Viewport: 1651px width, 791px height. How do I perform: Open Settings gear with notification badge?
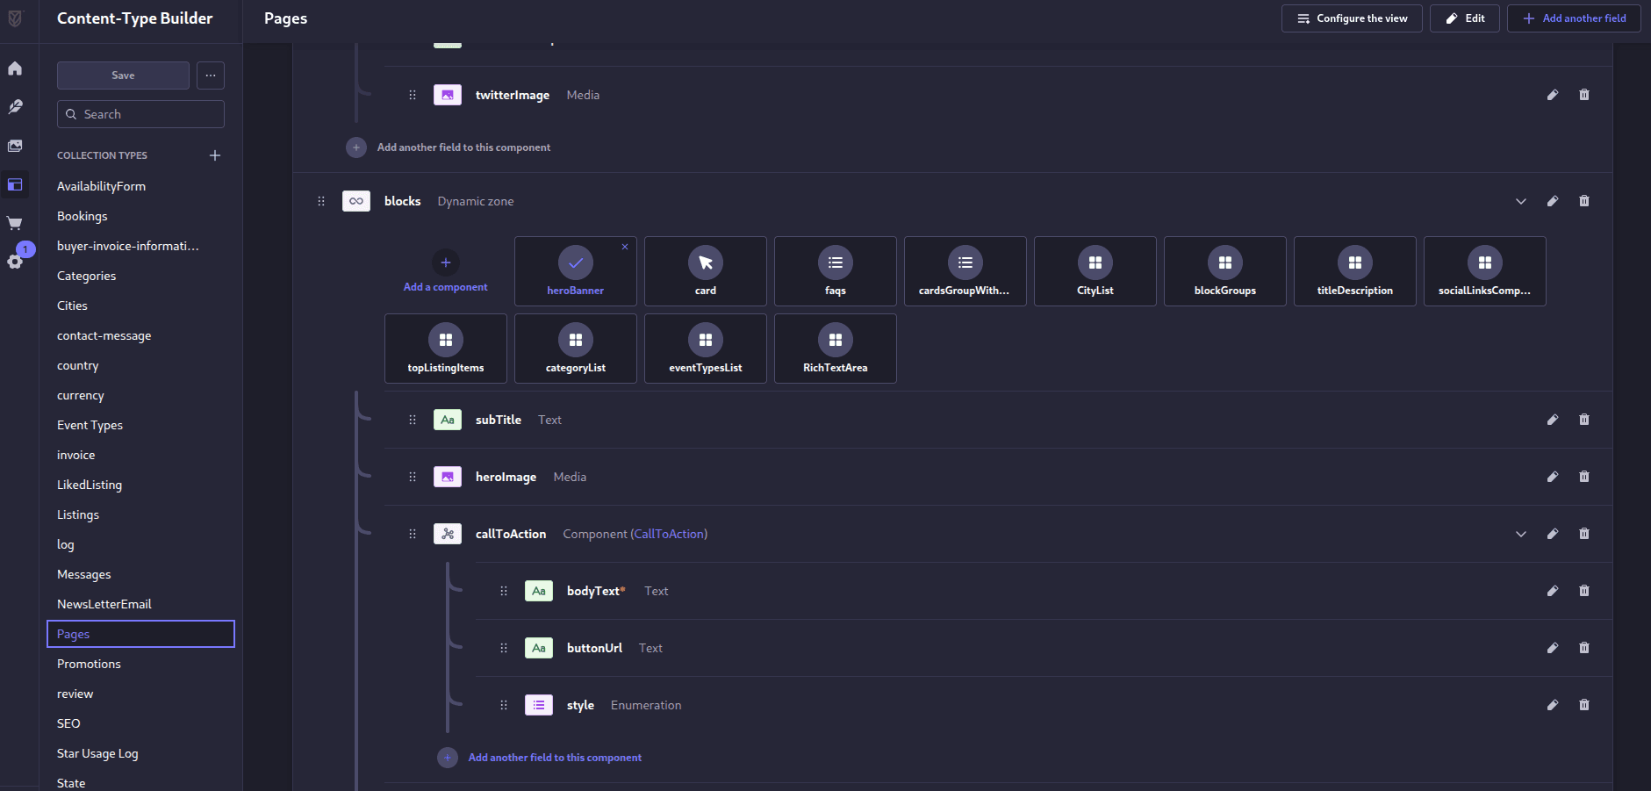(15, 262)
